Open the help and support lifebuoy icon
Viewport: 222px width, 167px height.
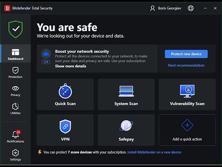coord(191,8)
